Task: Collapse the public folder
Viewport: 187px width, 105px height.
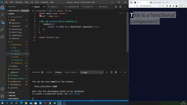Action: tap(18, 20)
